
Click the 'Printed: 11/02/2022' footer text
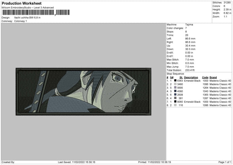(155, 162)
